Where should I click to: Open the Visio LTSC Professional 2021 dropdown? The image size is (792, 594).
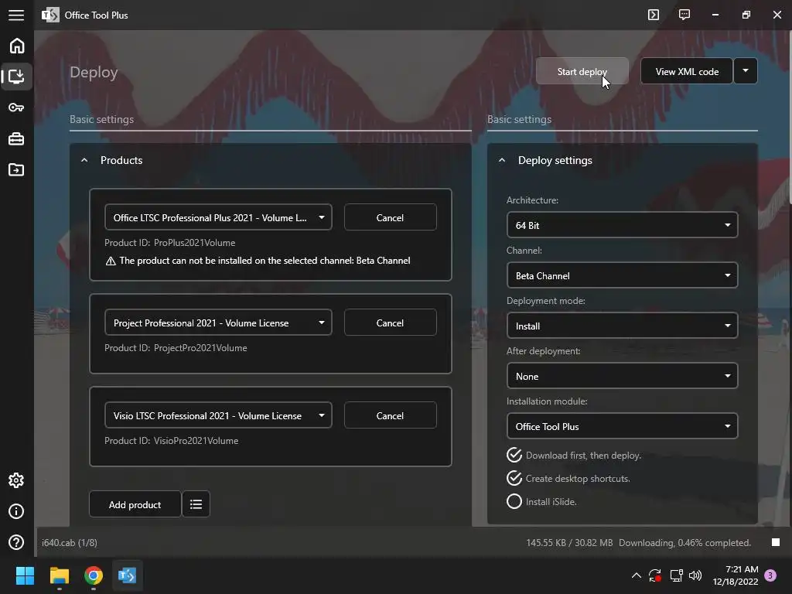pyautogui.click(x=218, y=415)
